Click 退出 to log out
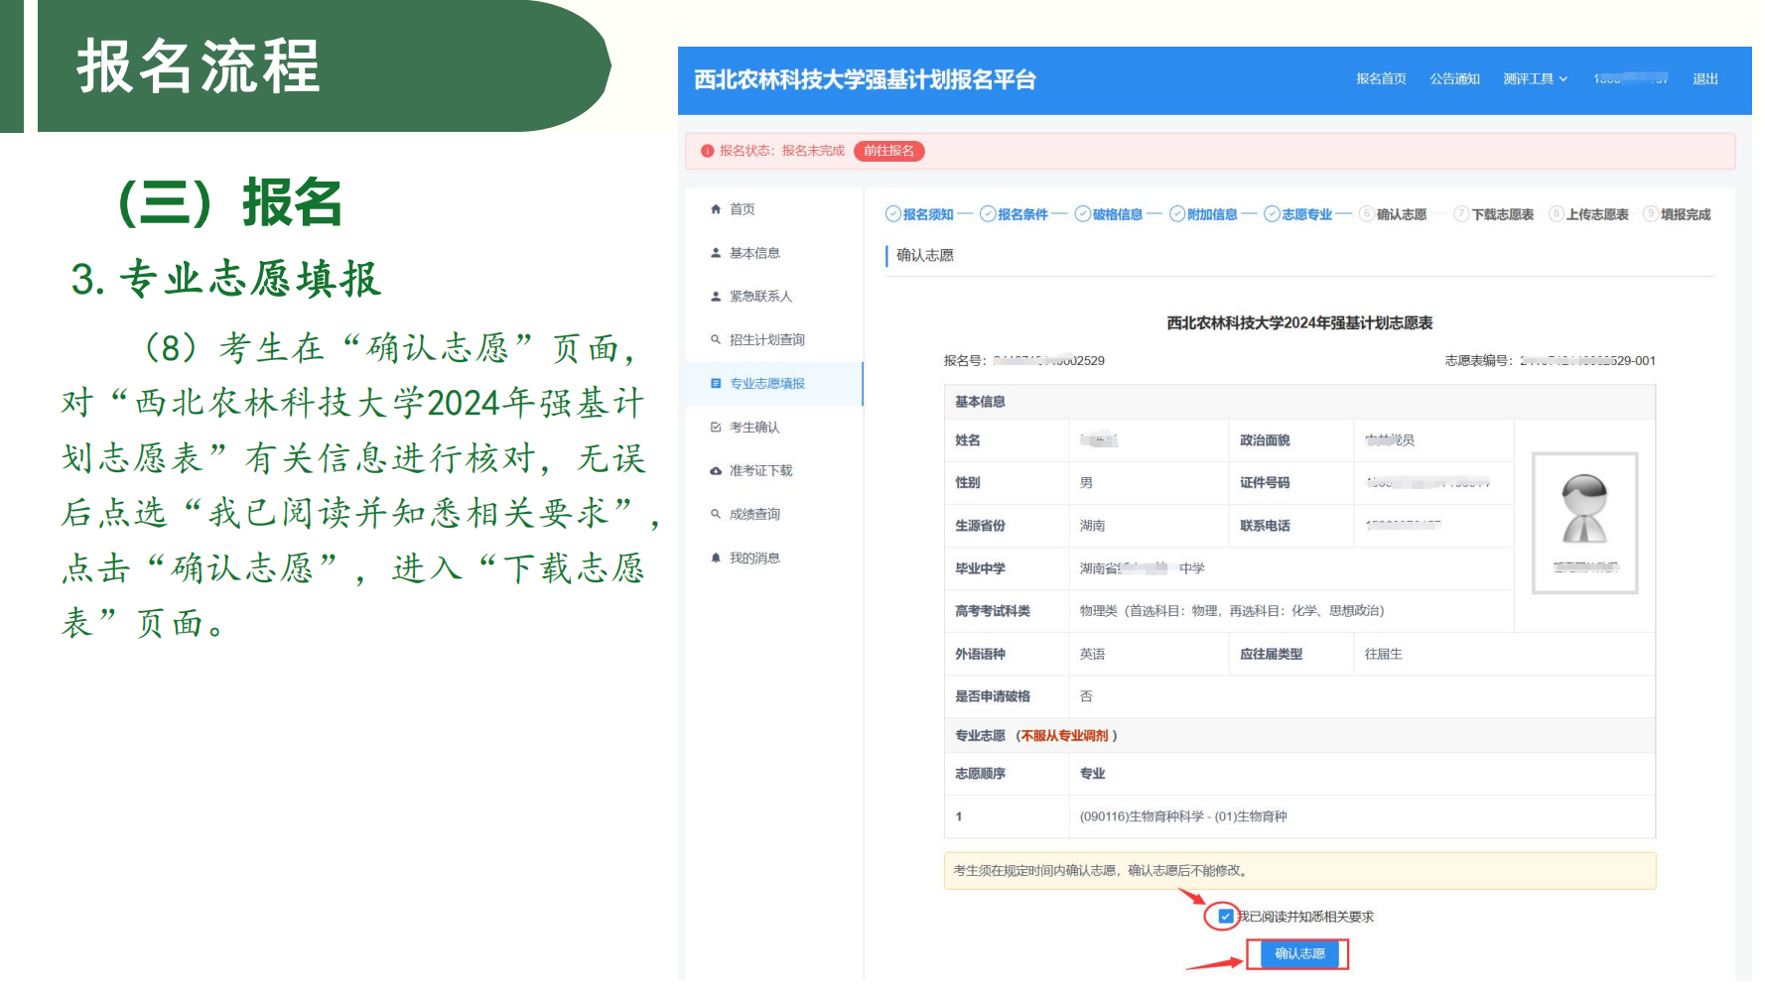The image size is (1765, 992). pos(1704,79)
